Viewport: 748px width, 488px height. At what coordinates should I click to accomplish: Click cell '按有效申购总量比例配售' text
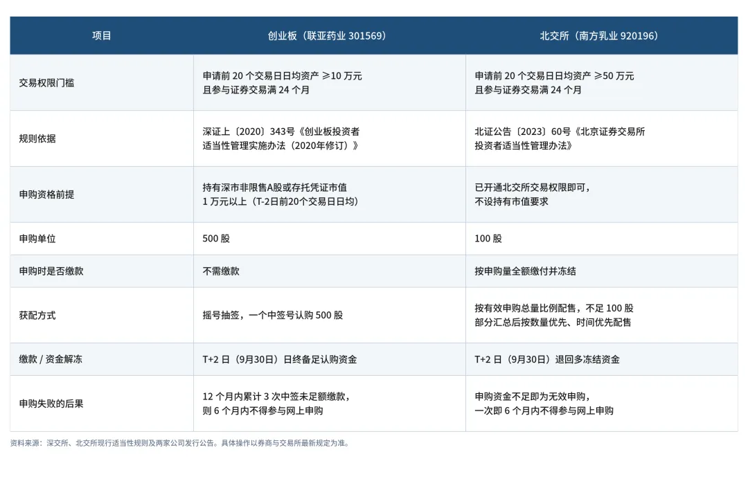(554, 316)
